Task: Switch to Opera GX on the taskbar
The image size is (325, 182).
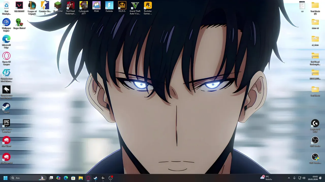Action: tap(88, 178)
